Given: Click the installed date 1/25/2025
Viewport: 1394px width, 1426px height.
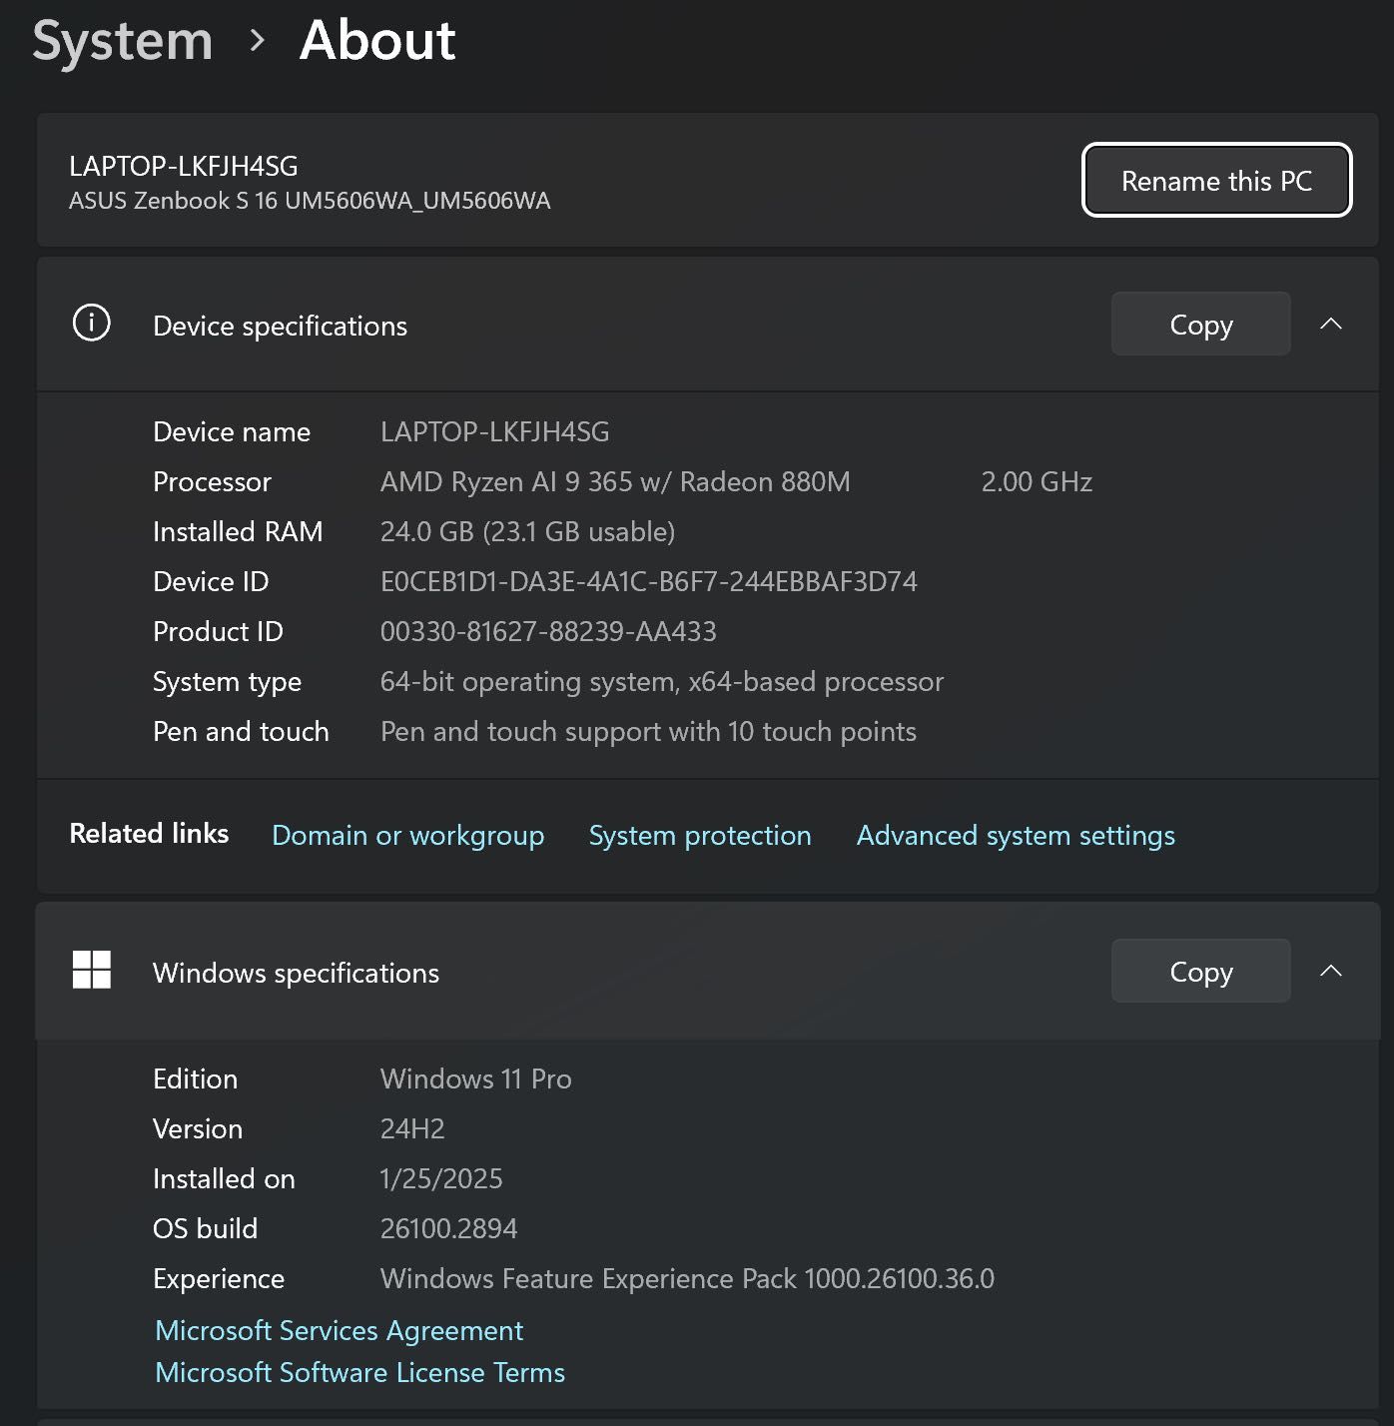Looking at the screenshot, I should pos(441,1178).
